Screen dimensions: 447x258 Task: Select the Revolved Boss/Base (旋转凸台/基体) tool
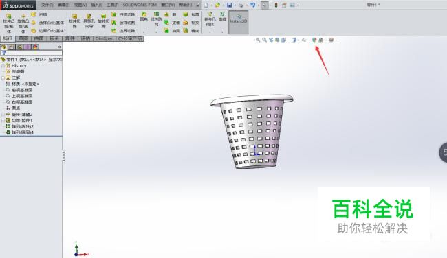(x=23, y=23)
